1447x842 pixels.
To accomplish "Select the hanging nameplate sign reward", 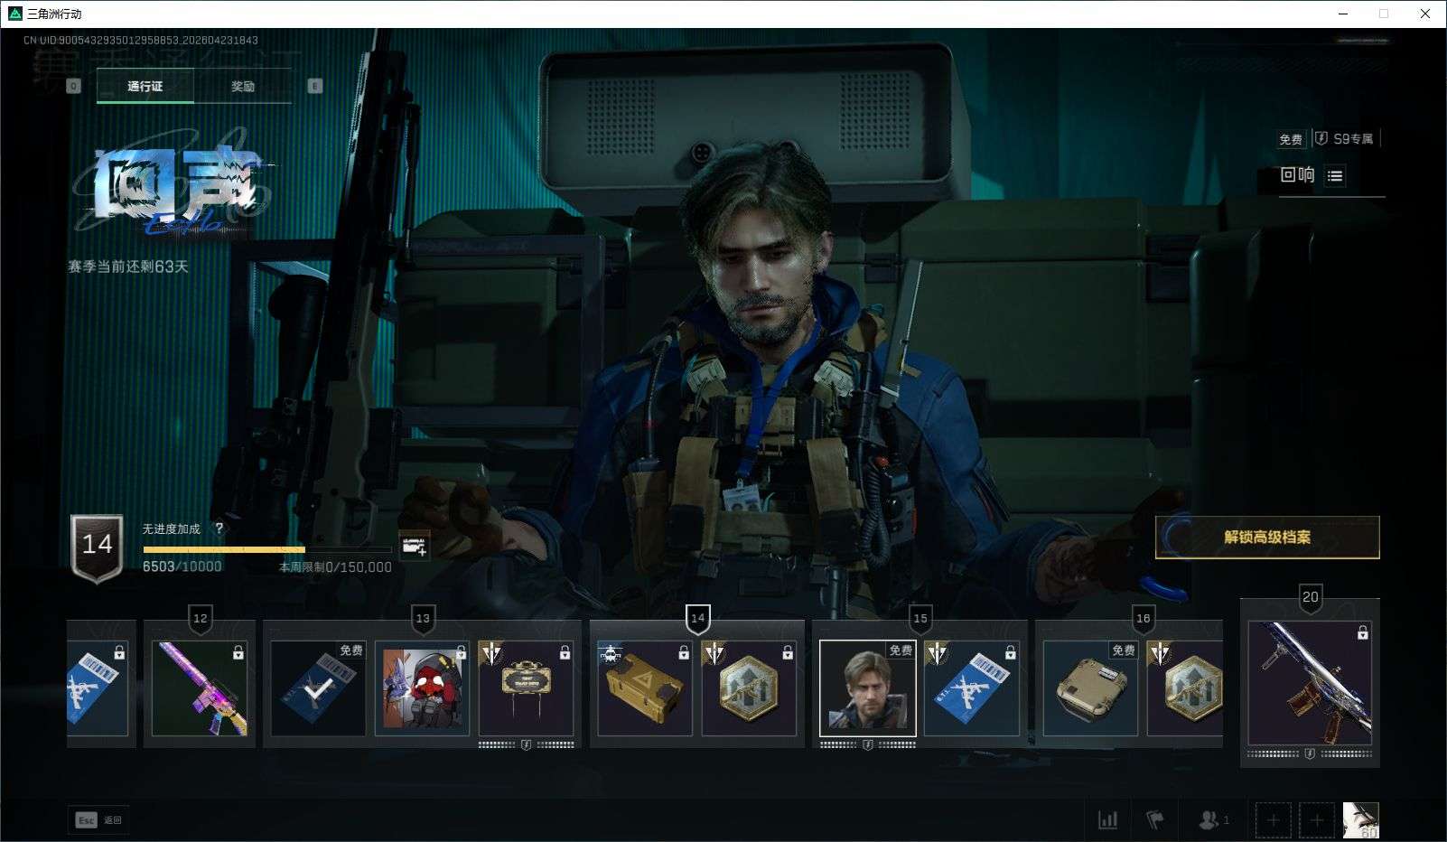I will [526, 688].
